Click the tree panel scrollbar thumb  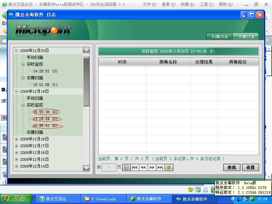86,81
